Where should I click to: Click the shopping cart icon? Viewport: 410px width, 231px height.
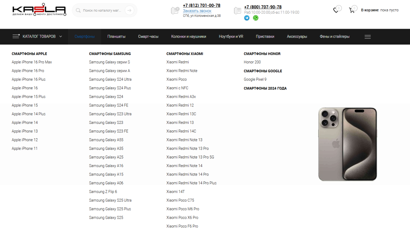tap(352, 10)
